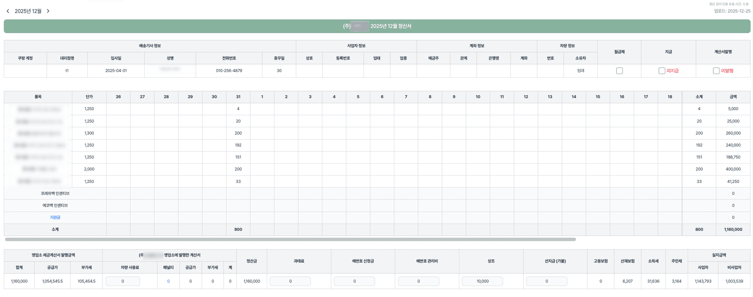The width and height of the screenshot is (753, 297).
Task: Check the 월급제 checkbox
Action: (x=619, y=71)
